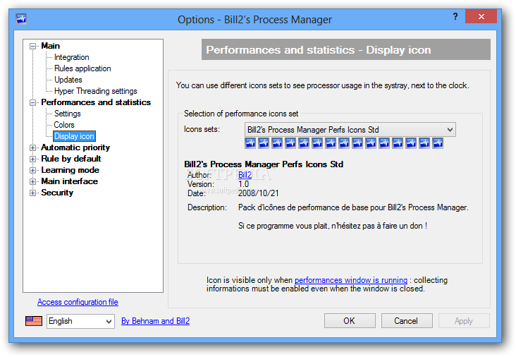Close the Options dialog window
This screenshot has width=516, height=357.
[x=481, y=16]
